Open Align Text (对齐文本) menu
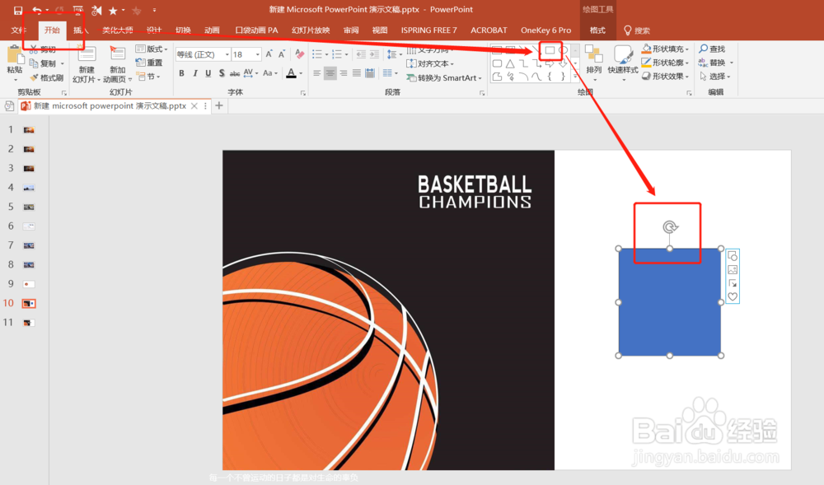824x485 pixels. click(430, 63)
